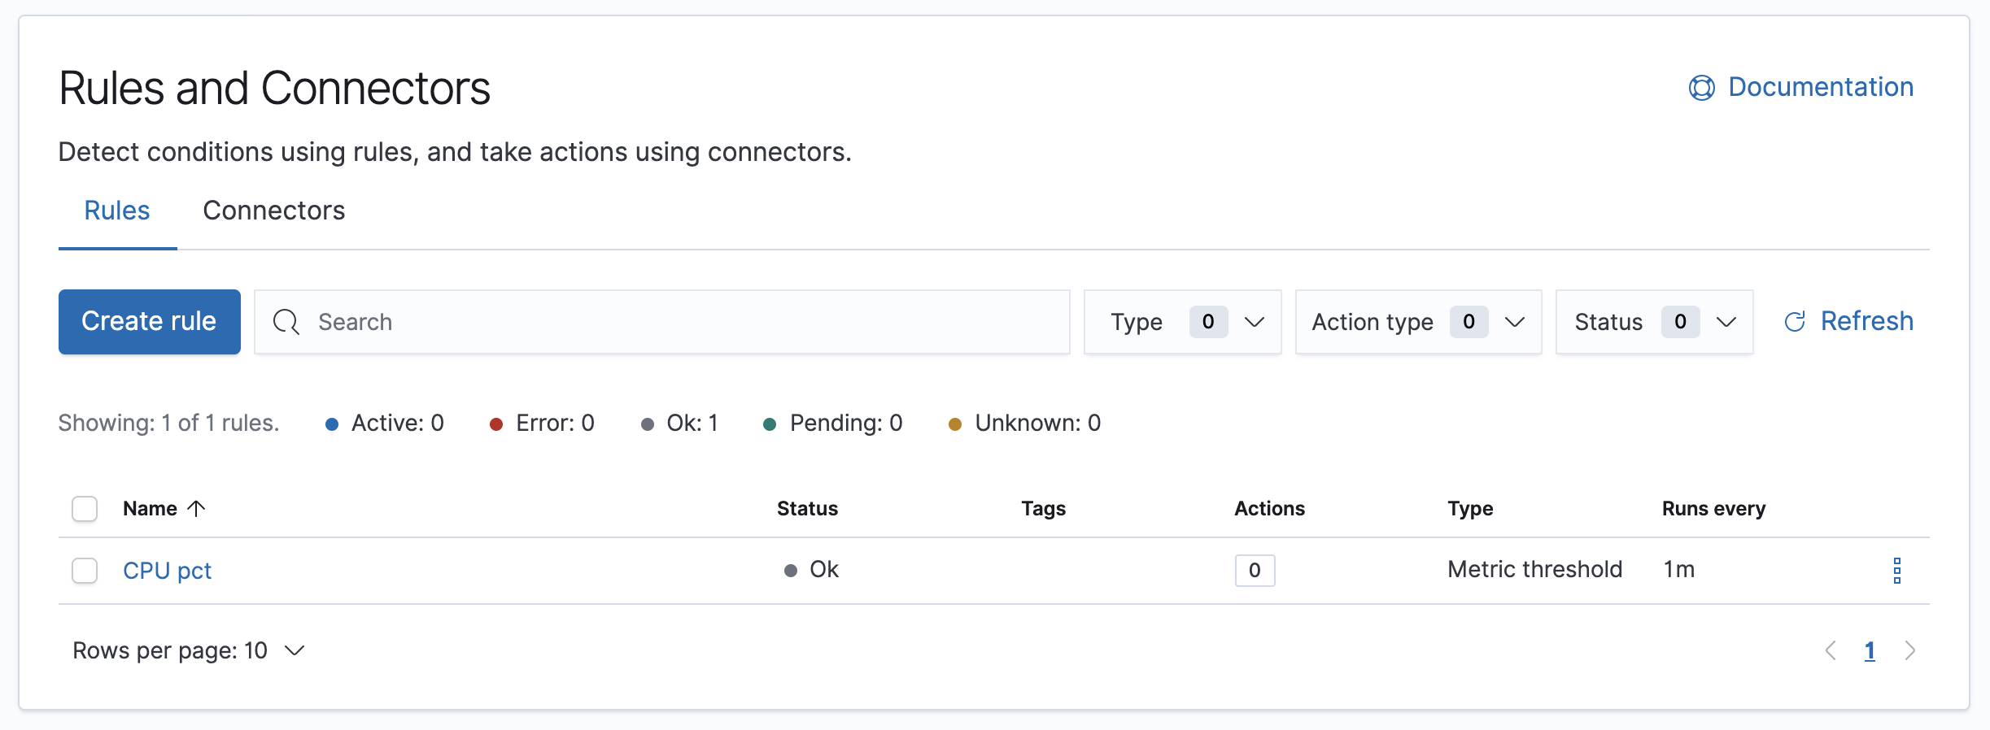Click the Create rule button
The height and width of the screenshot is (730, 1990).
pos(149,321)
